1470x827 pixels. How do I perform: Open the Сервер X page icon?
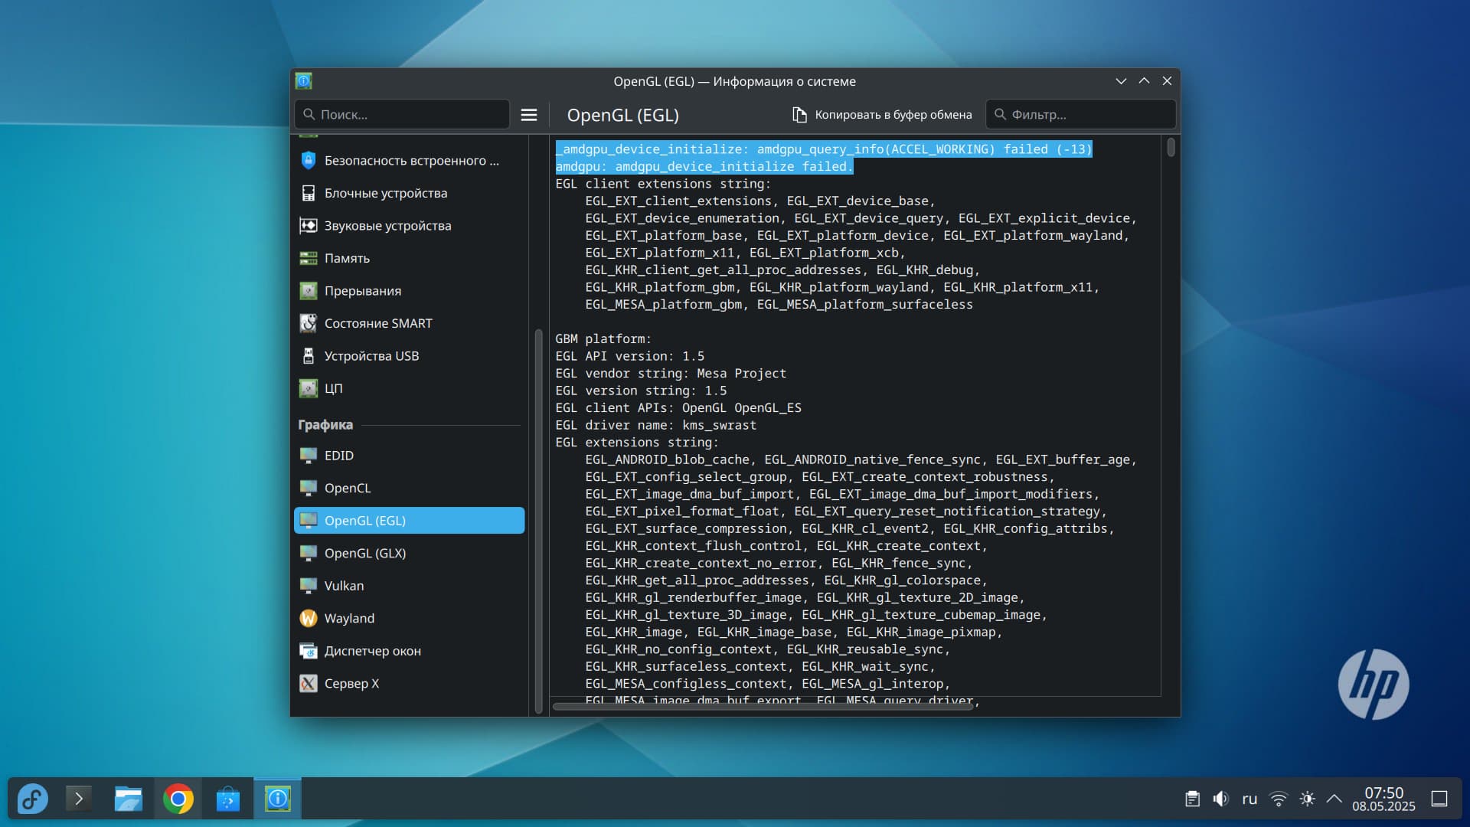309,683
